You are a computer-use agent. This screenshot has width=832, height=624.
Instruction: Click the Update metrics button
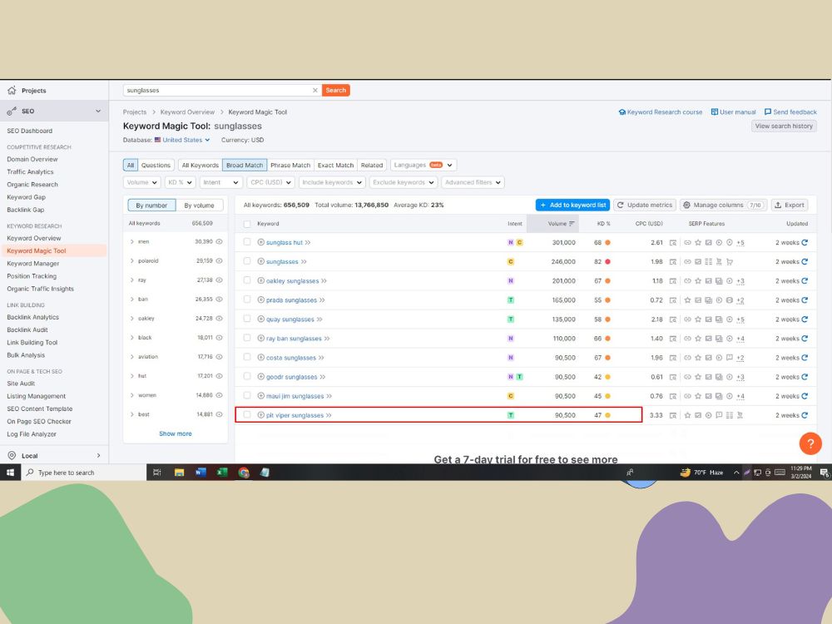645,205
